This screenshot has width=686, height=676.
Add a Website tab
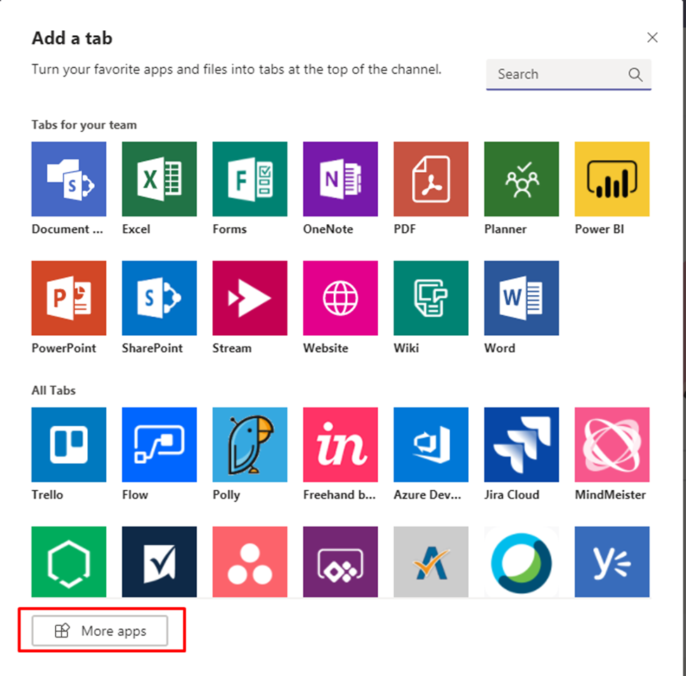(x=340, y=298)
